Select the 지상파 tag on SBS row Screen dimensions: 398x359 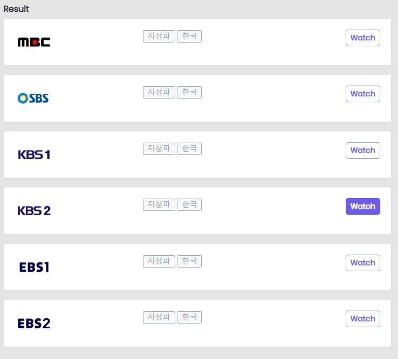click(x=159, y=92)
